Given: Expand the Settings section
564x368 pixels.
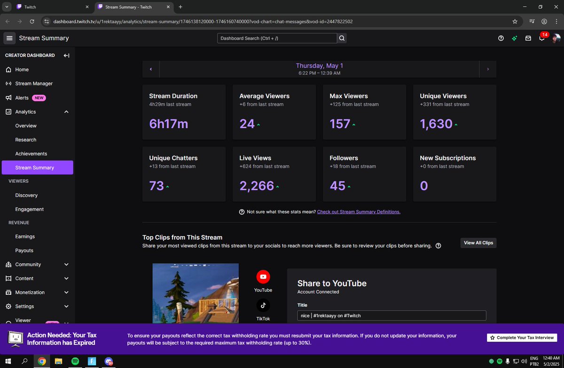Looking at the screenshot, I should [x=66, y=306].
